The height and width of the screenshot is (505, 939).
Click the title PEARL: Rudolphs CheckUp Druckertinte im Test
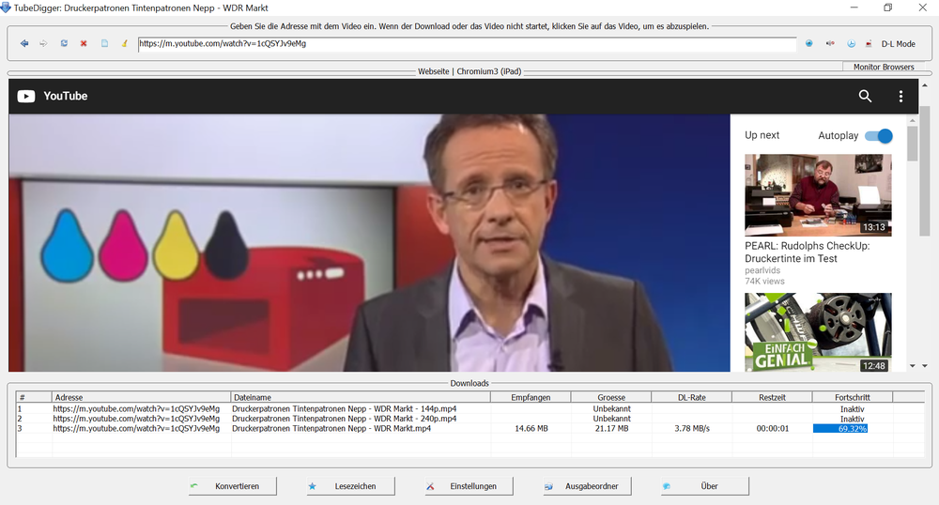click(x=808, y=252)
